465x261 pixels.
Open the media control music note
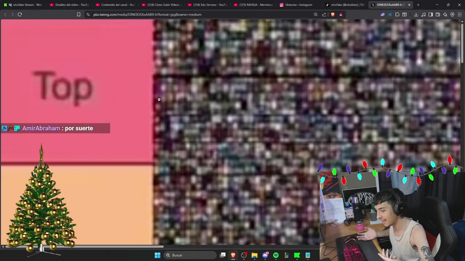click(x=423, y=14)
